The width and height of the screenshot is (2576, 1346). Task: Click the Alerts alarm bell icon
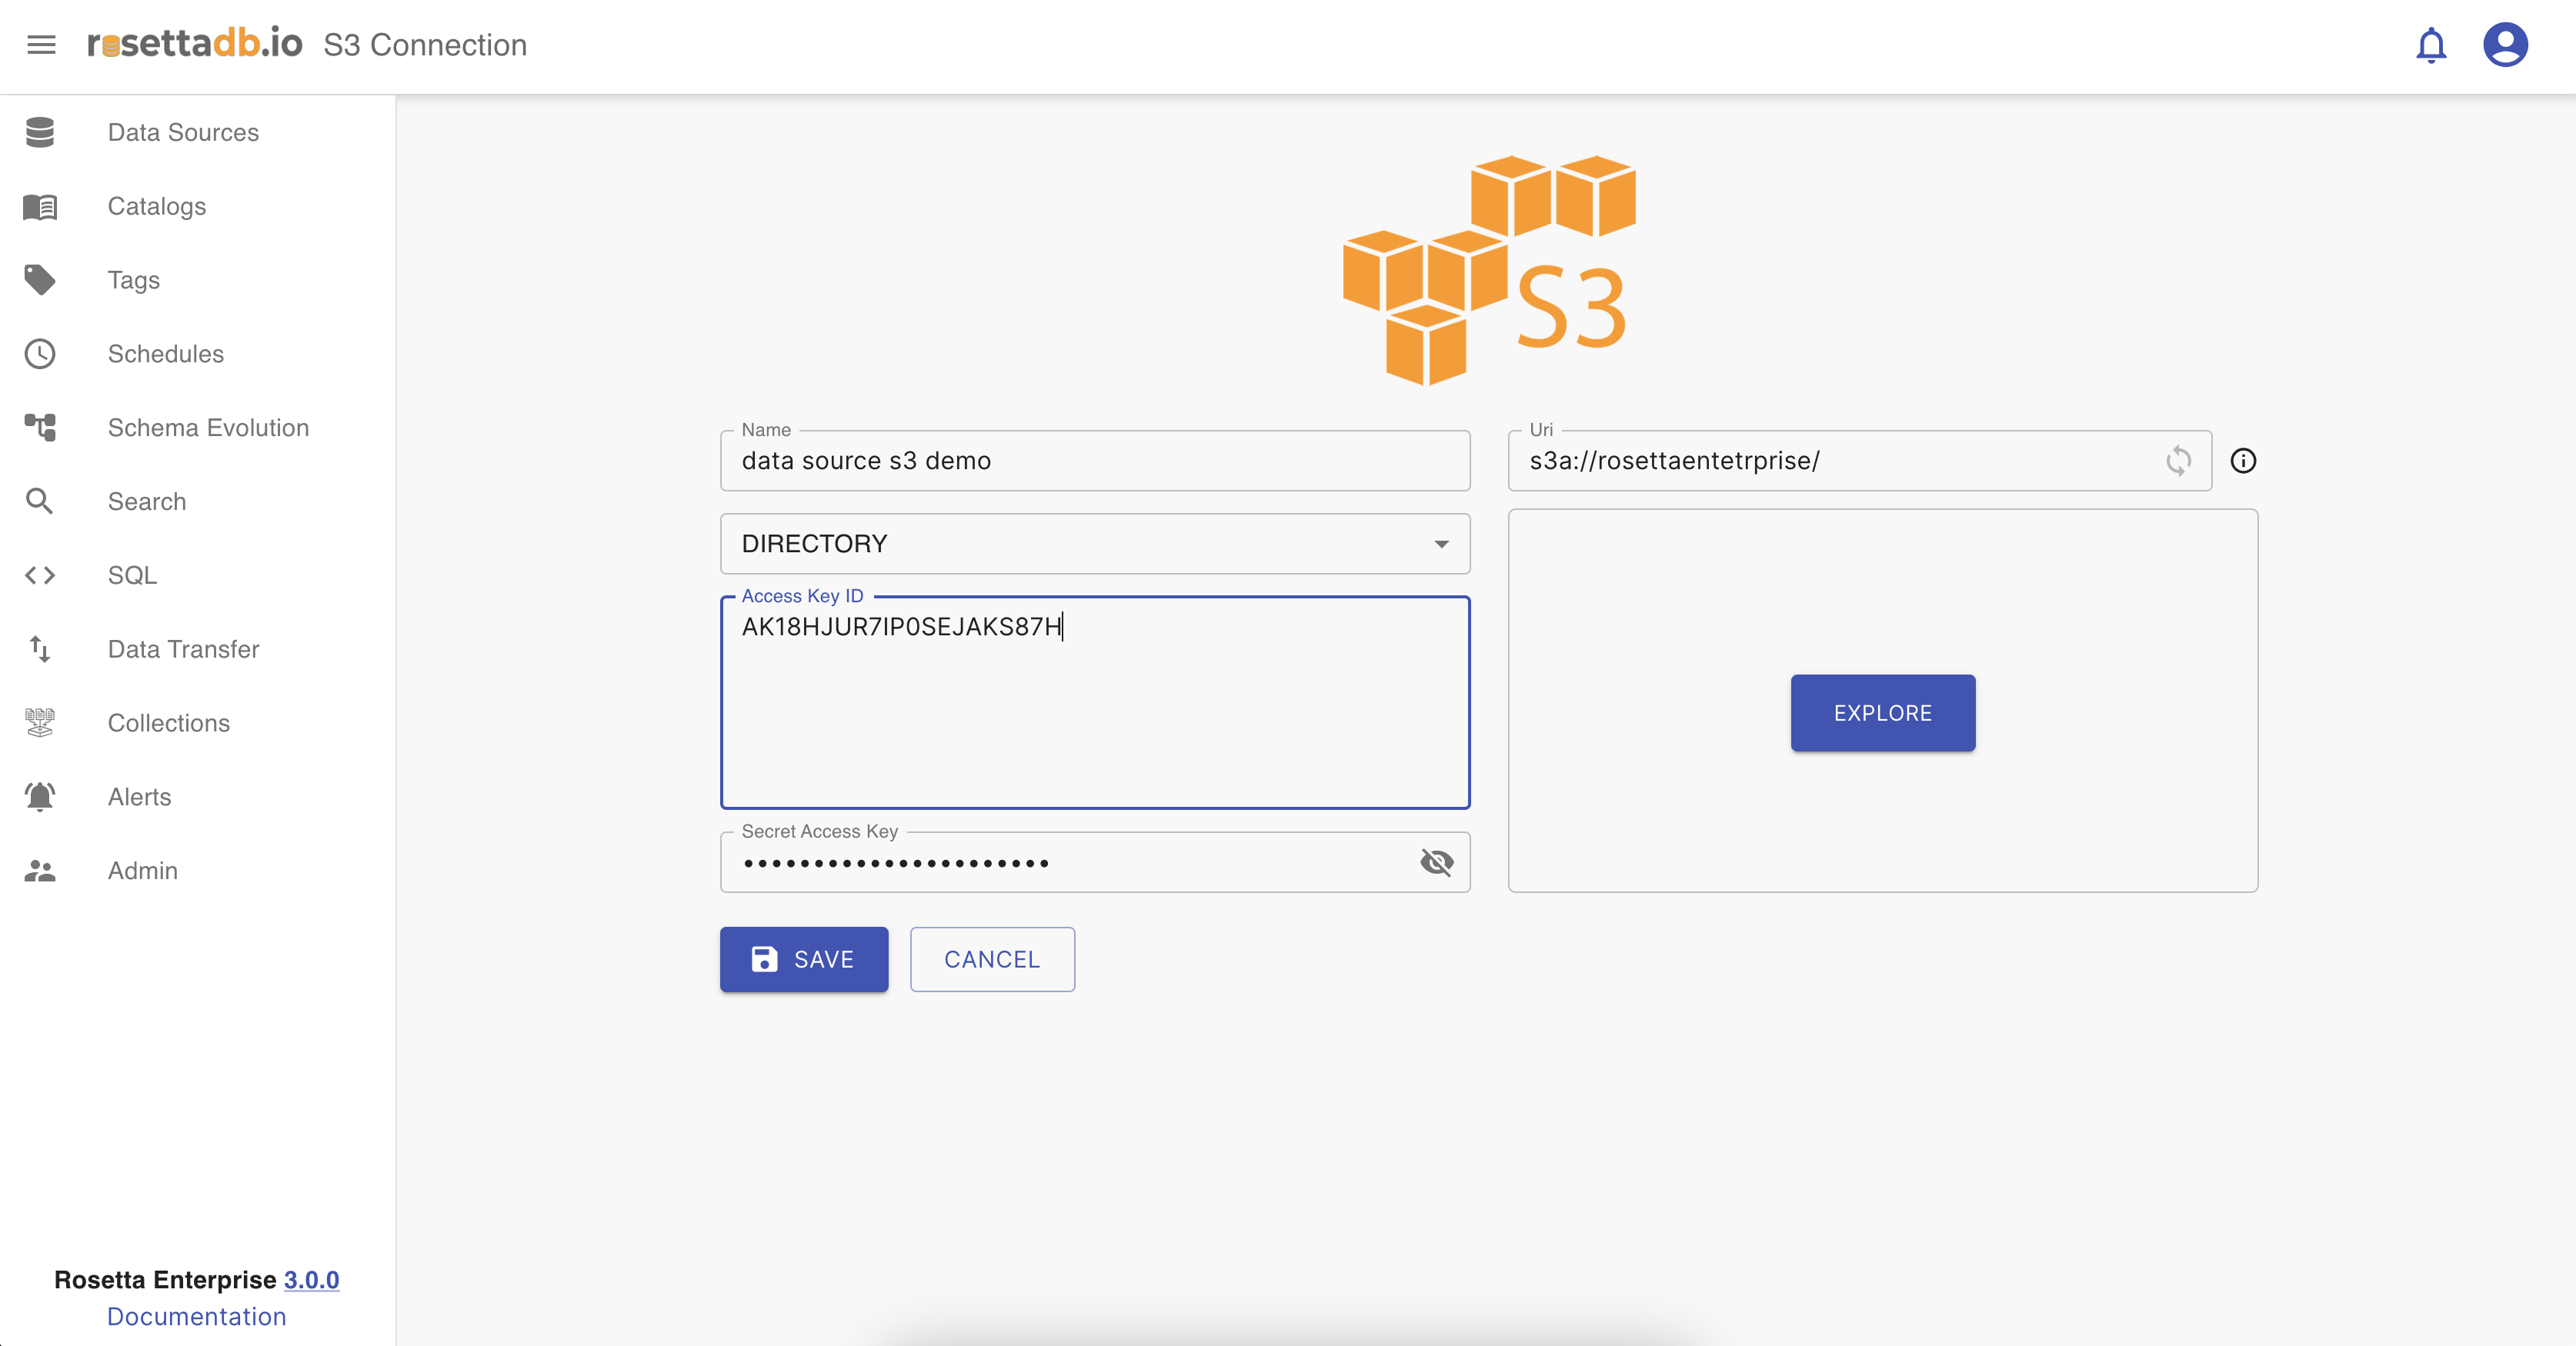40,797
